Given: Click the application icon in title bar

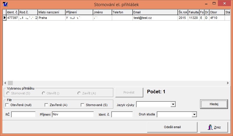Looking at the screenshot, I should [x=5, y=4].
